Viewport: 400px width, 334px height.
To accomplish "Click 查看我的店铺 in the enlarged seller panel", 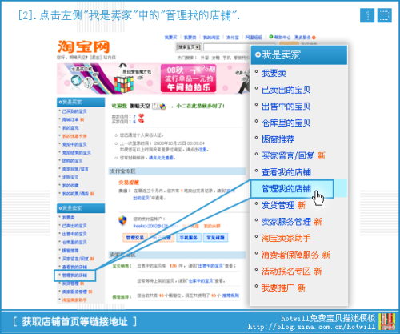I will pyautogui.click(x=286, y=172).
